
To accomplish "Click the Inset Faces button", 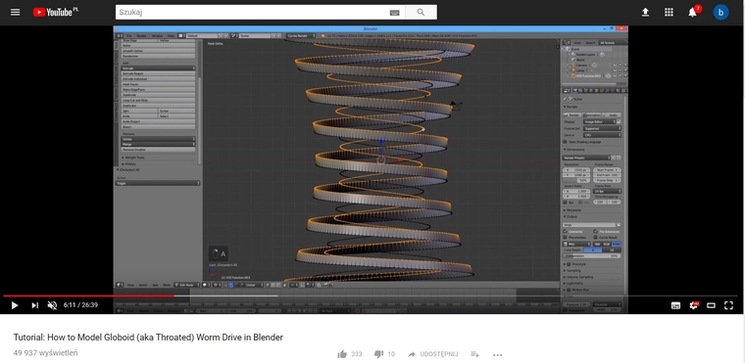I will (x=158, y=84).
